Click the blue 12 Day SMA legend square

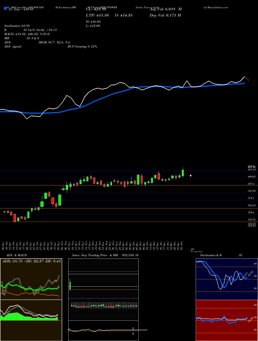coord(5,9)
